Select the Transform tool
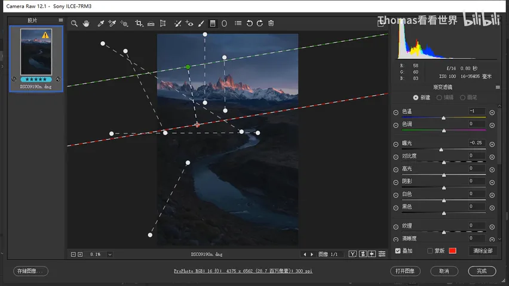509x286 pixels. click(x=162, y=23)
